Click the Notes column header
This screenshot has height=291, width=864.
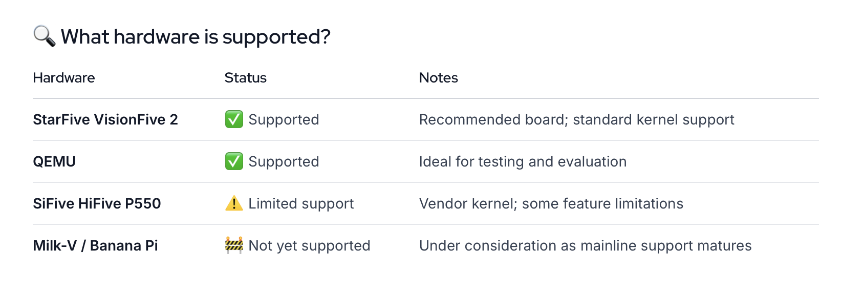coord(439,78)
